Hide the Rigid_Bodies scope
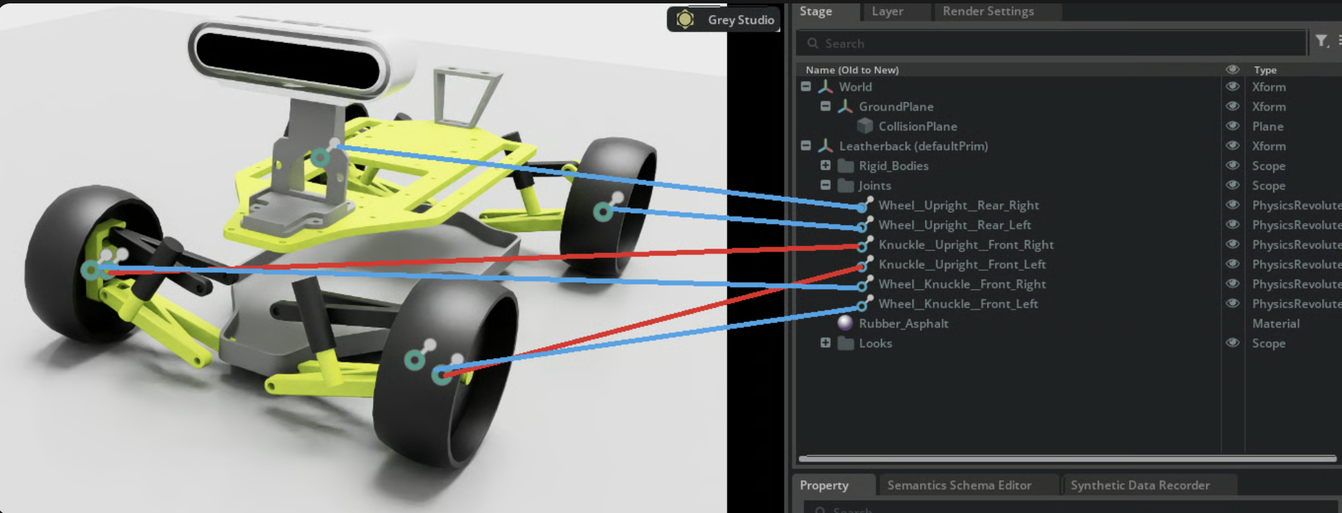 point(1232,166)
